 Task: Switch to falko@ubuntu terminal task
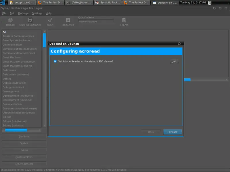79,3
